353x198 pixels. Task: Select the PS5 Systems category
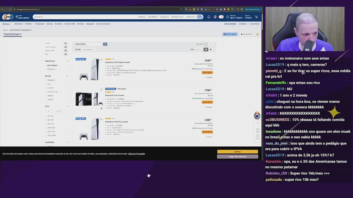51,69
